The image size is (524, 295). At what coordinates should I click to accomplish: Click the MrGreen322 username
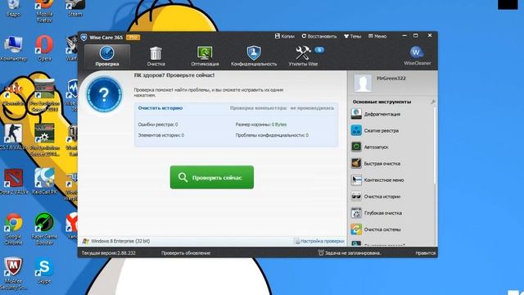coord(391,79)
